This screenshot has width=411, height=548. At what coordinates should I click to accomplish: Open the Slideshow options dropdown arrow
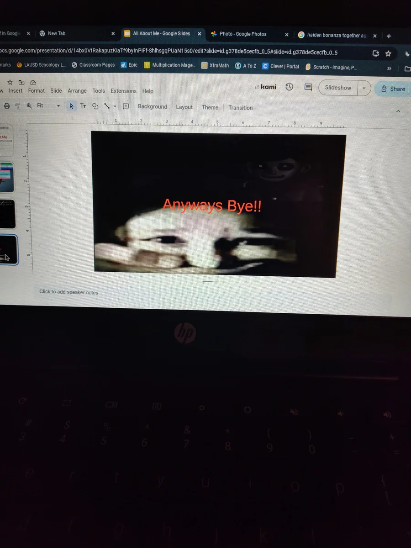(x=364, y=88)
